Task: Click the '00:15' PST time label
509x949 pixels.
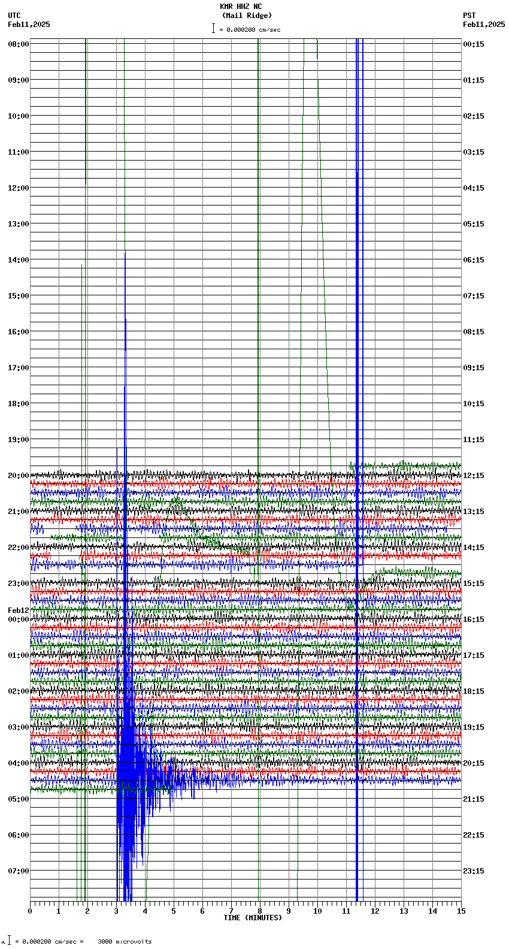Action: pos(474,44)
